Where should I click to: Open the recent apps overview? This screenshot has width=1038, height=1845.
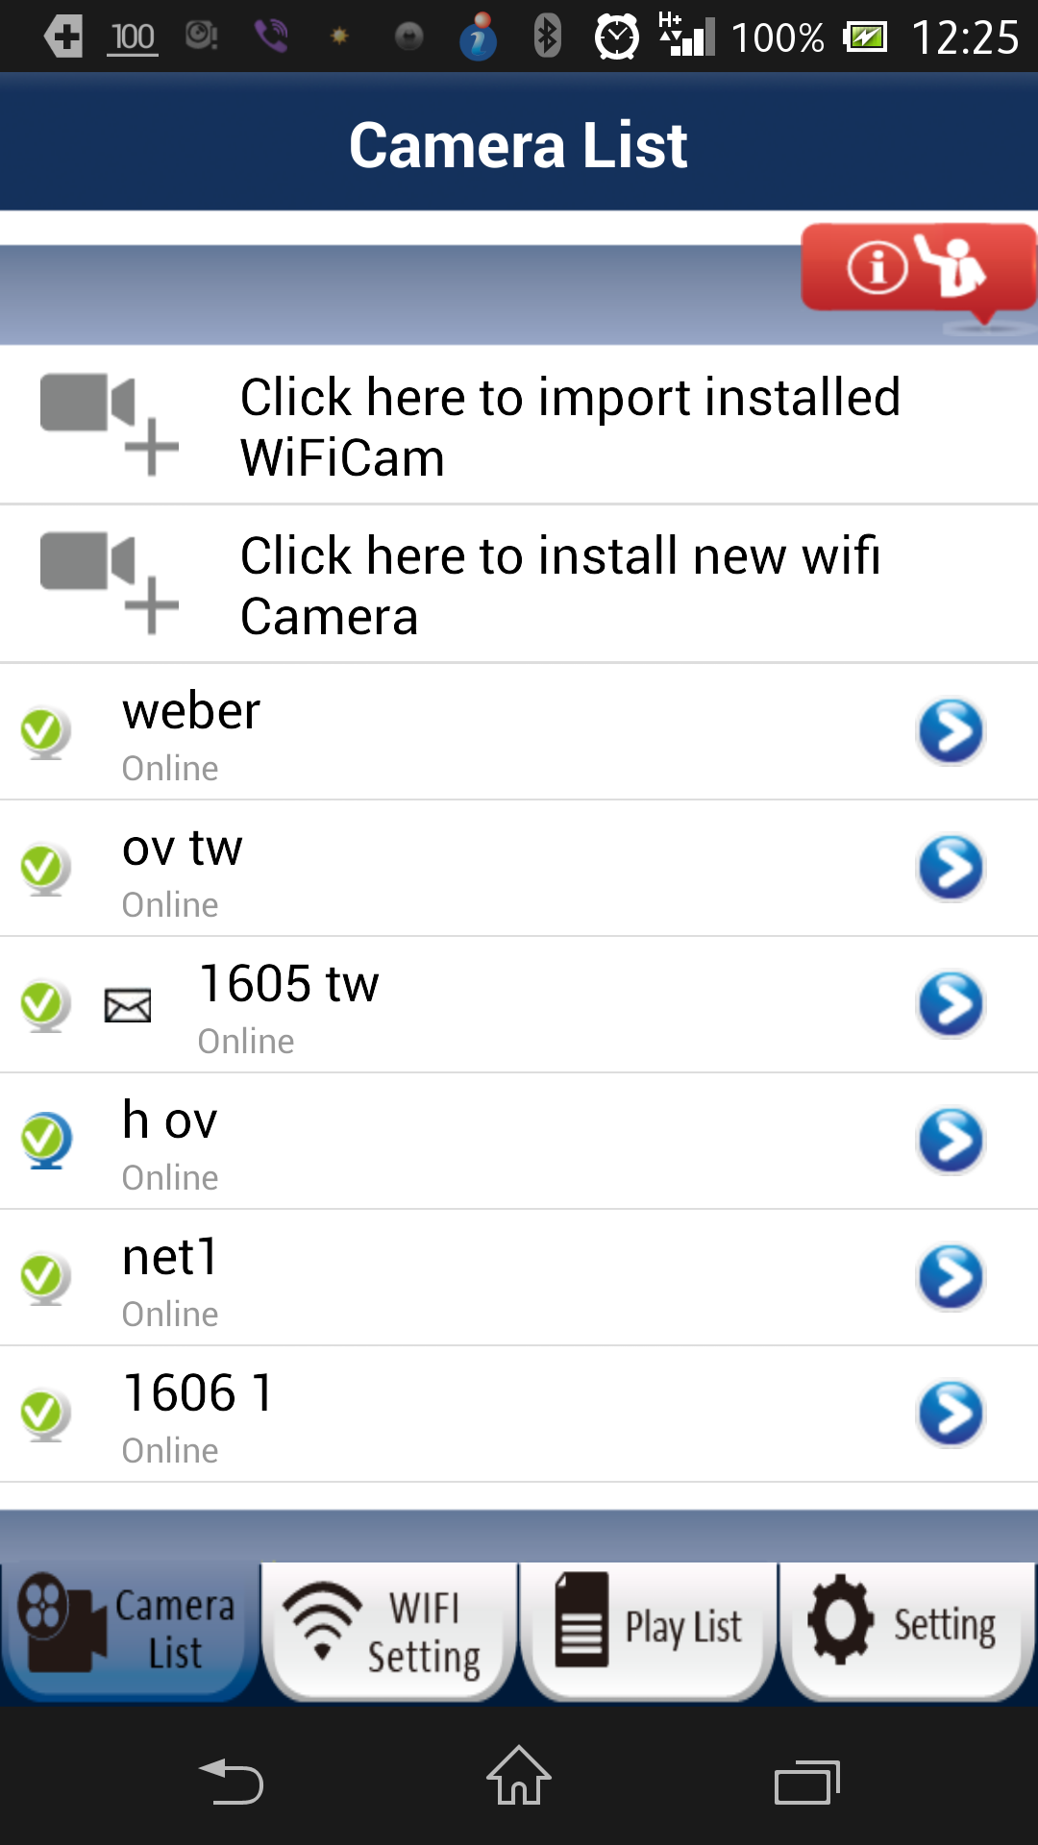coord(807,1782)
